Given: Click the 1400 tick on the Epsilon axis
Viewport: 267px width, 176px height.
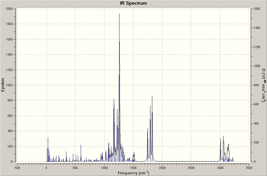Looking at the screenshot, I should (9, 55).
